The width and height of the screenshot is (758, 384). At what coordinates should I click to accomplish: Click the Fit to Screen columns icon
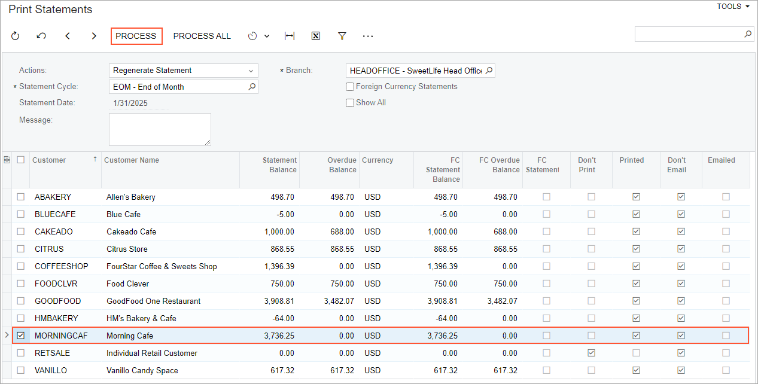(290, 36)
